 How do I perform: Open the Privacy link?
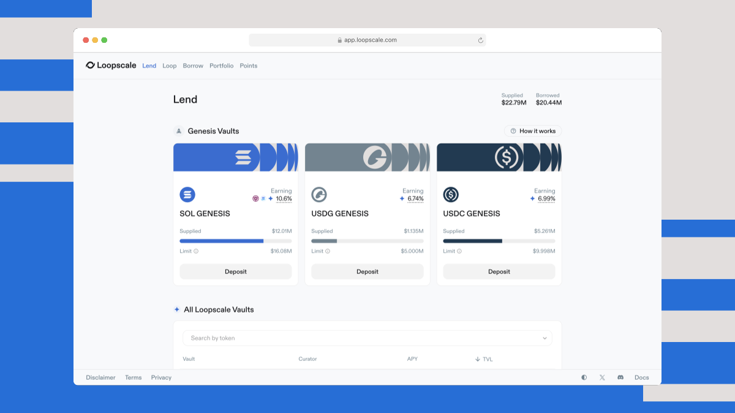[161, 378]
